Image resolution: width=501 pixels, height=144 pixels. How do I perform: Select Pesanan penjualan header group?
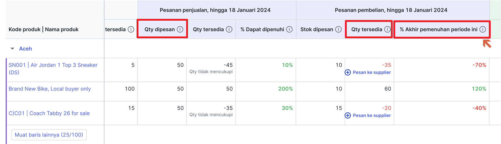tap(215, 10)
